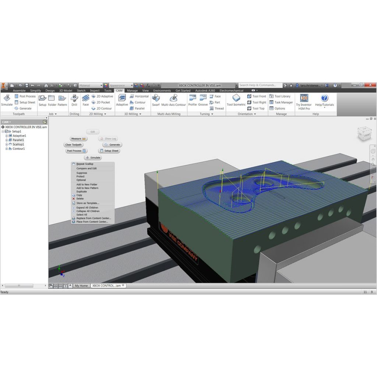Viewport: 377px width, 377px height.
Task: Switch to the 3D Model ribbon tab
Action: (x=66, y=91)
